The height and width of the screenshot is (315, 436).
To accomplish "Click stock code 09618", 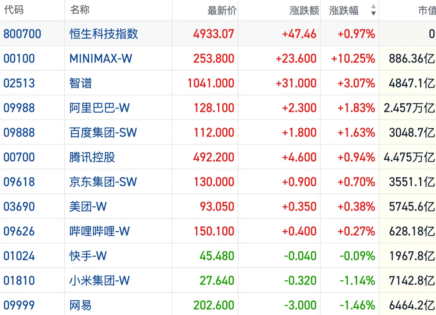I will 19,182.
